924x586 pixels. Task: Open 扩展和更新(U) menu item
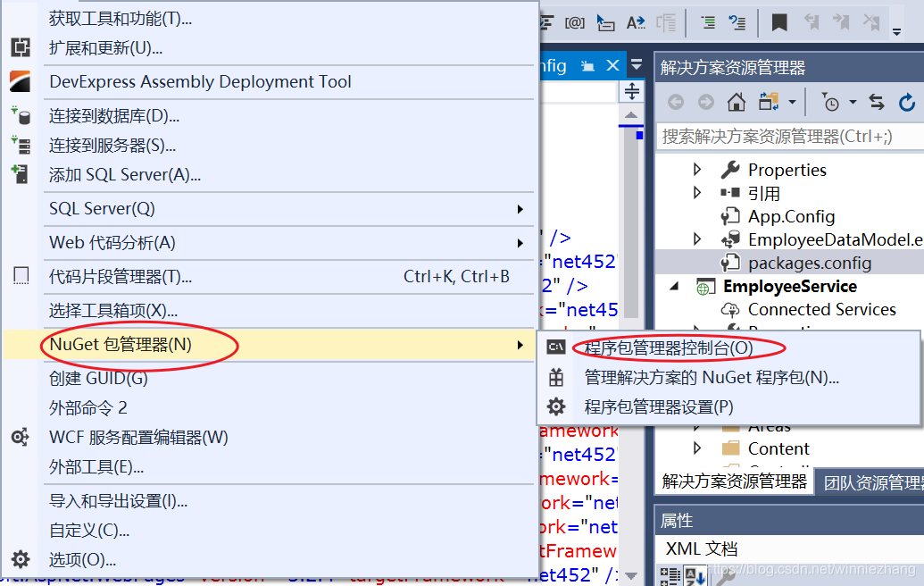coord(268,47)
